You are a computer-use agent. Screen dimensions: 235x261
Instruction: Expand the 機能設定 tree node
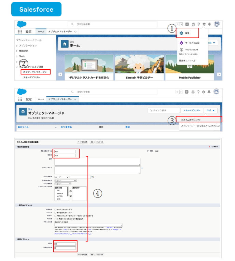click(x=17, y=51)
